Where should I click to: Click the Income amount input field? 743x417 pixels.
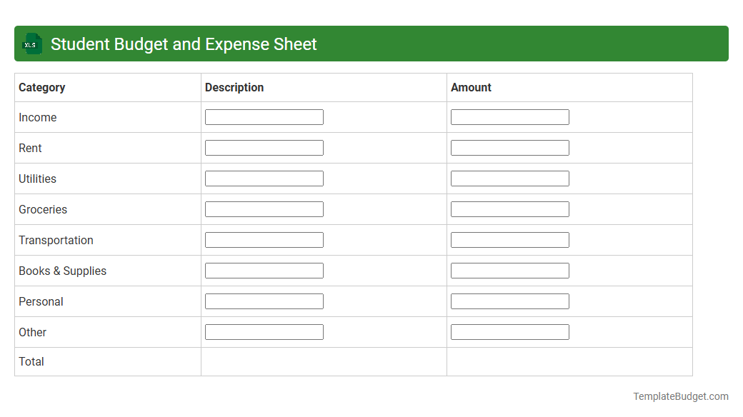[x=509, y=116]
